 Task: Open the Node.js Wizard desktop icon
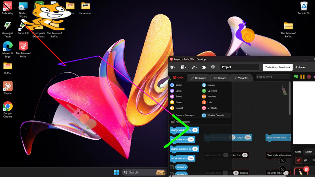pos(23,10)
